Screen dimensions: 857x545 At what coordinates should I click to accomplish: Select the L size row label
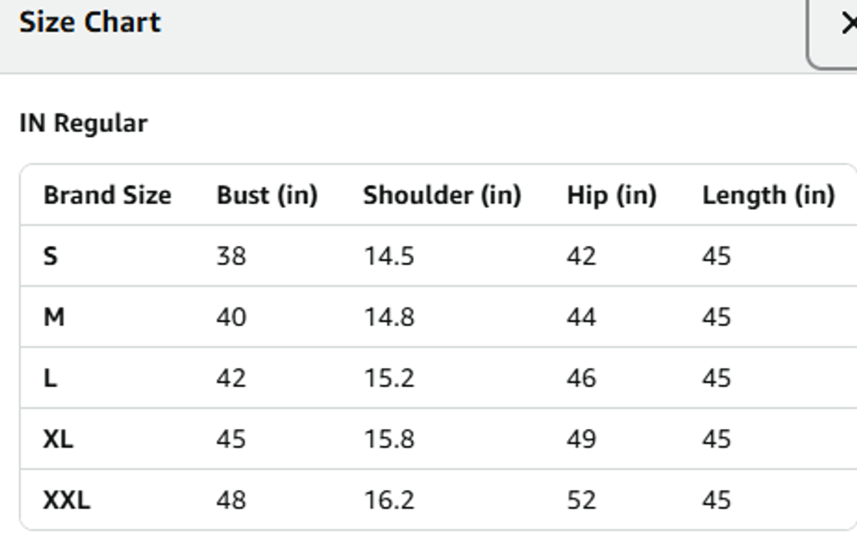[50, 378]
